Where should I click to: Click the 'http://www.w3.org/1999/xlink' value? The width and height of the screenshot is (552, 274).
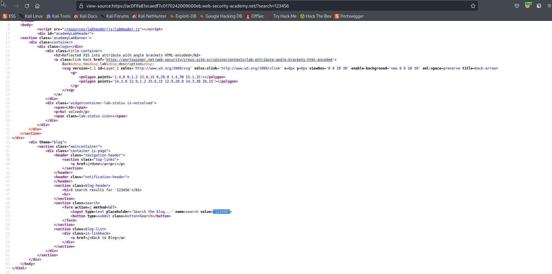tap(251, 68)
